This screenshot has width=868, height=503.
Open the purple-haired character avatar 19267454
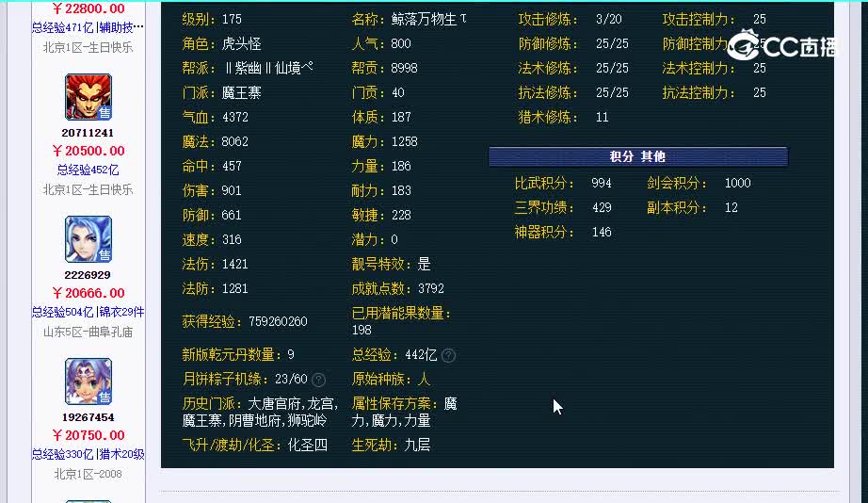(x=88, y=381)
